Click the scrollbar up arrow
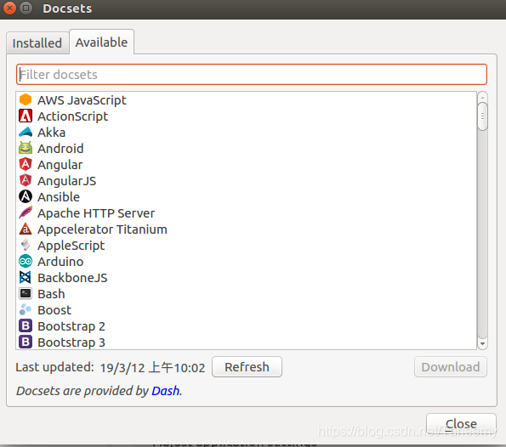Image resolution: width=506 pixels, height=447 pixels. coord(482,97)
